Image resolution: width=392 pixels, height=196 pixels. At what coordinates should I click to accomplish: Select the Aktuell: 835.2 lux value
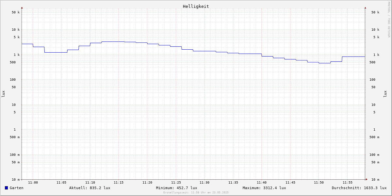coord(90,188)
